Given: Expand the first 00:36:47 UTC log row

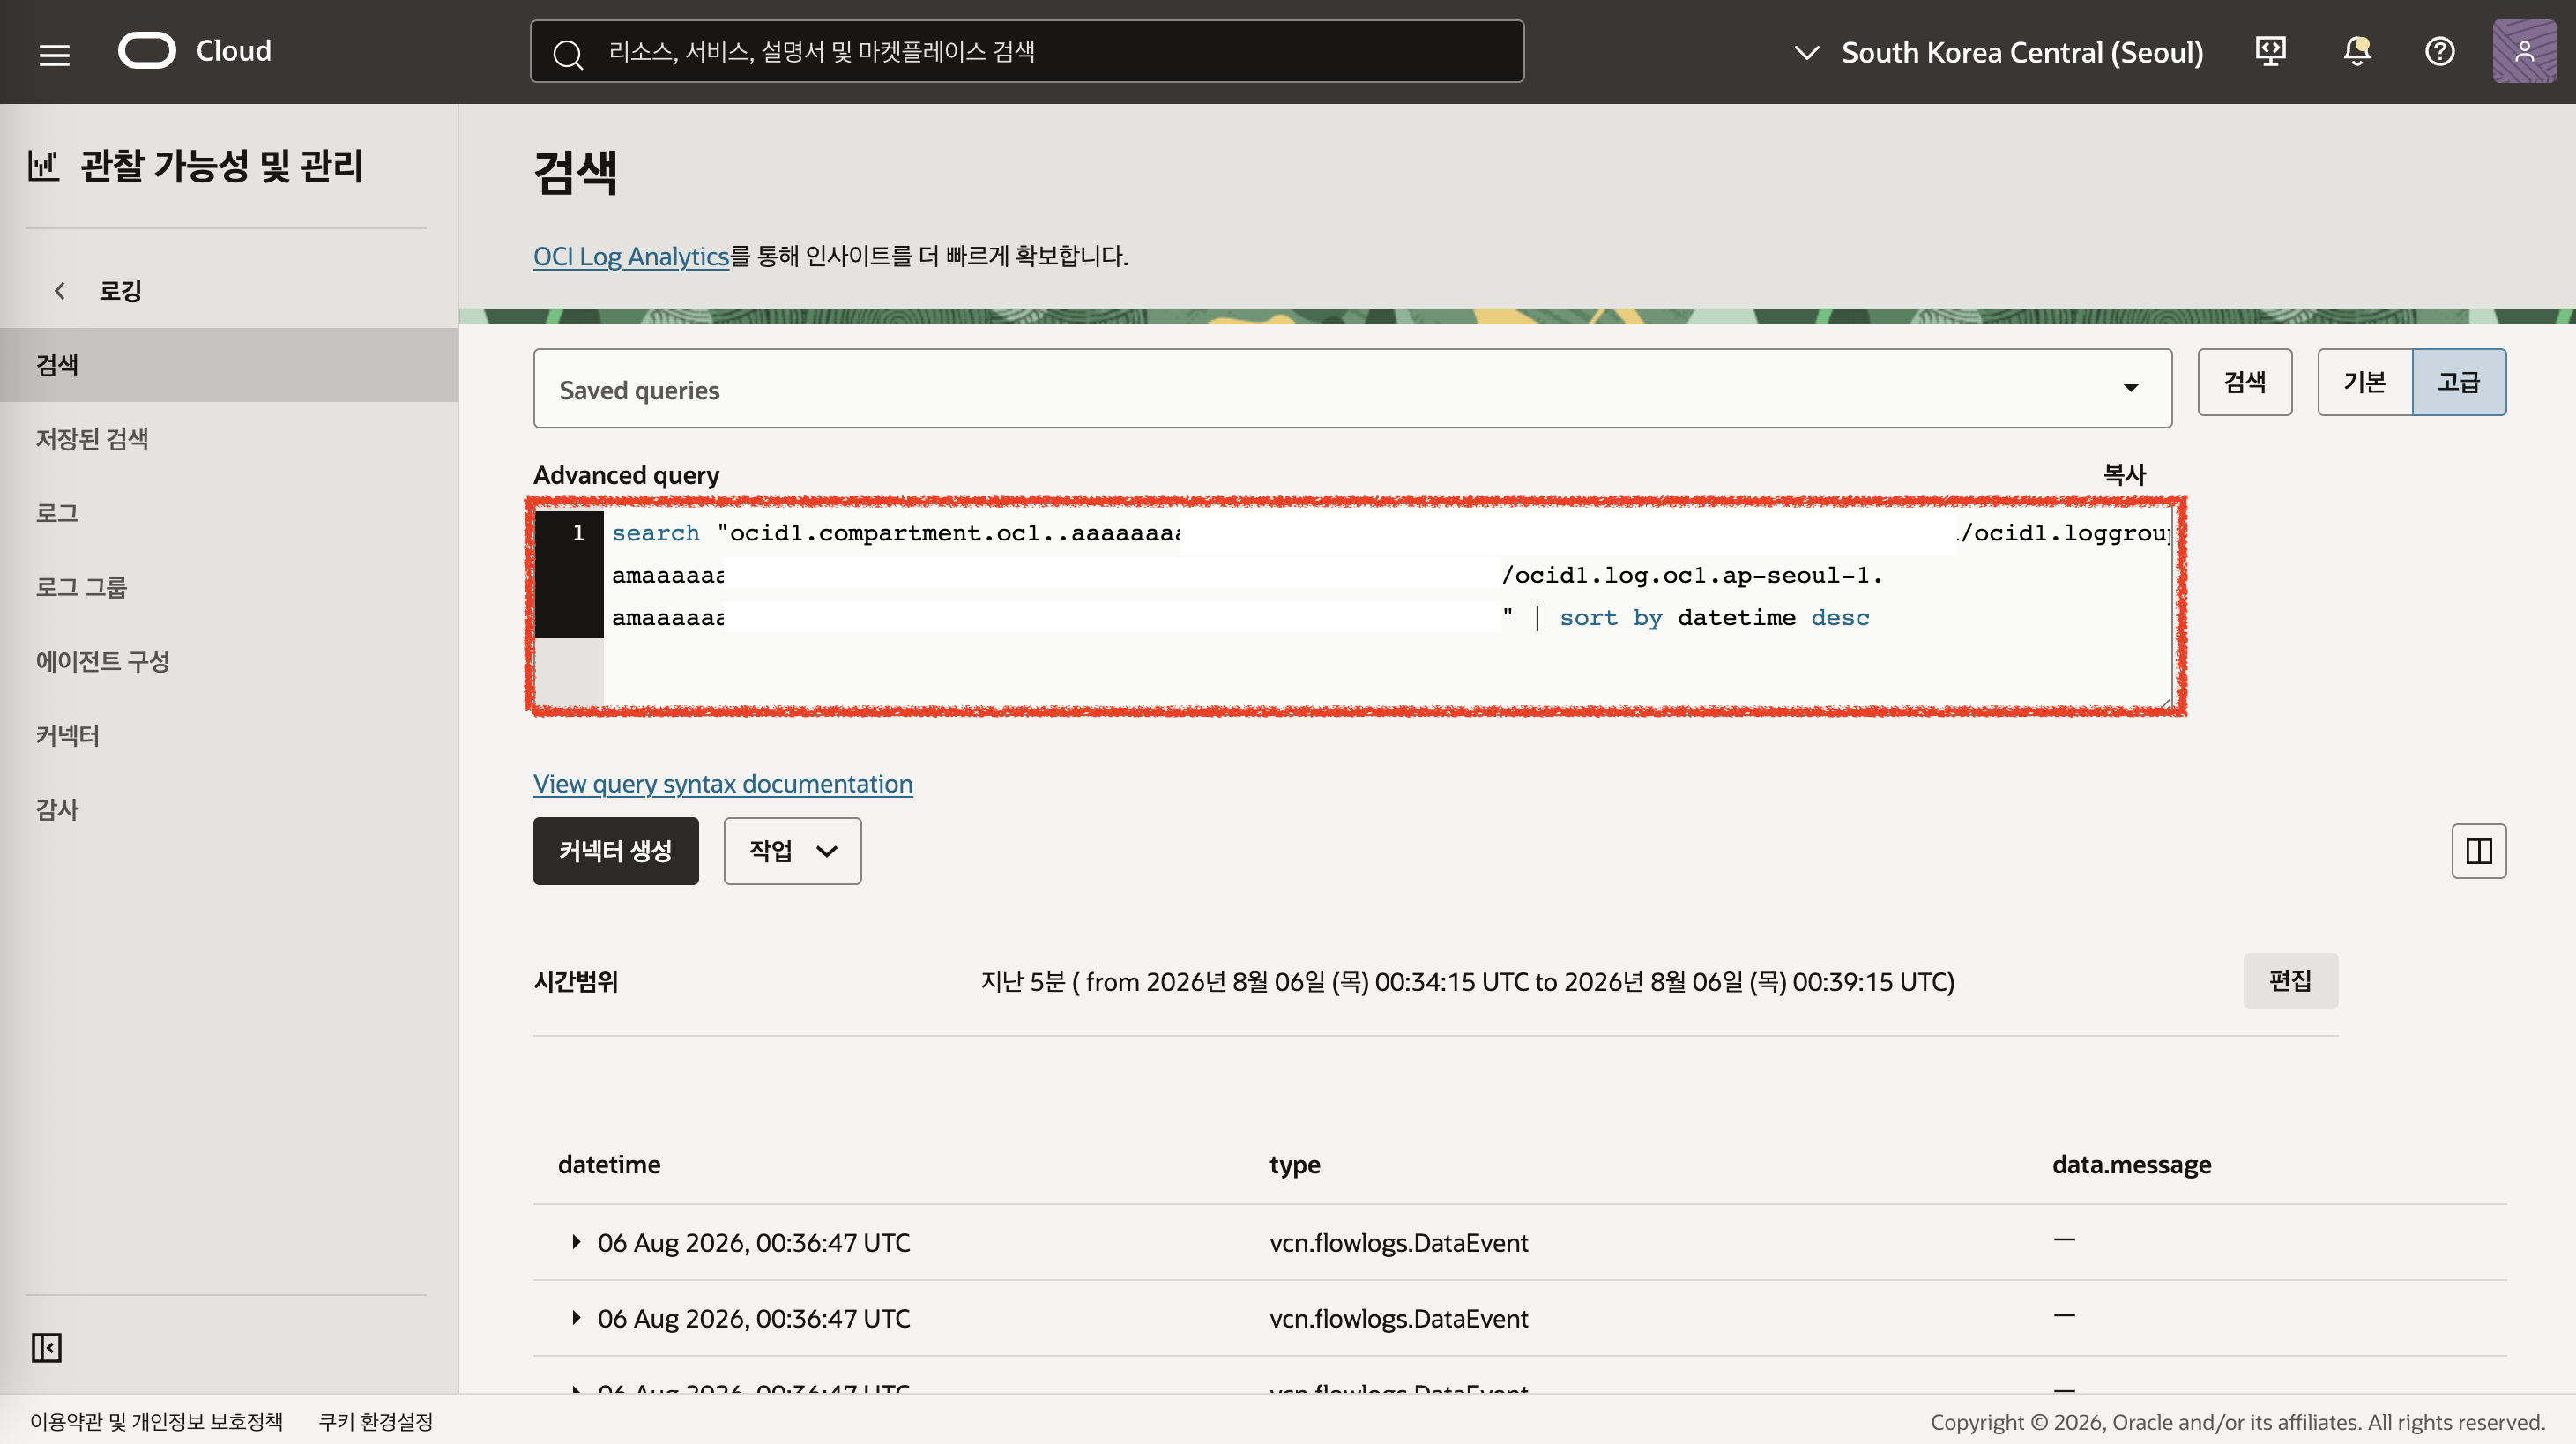Looking at the screenshot, I should 576,1242.
